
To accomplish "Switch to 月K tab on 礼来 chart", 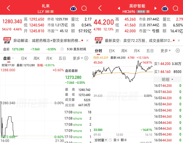I will tap(49, 58).
